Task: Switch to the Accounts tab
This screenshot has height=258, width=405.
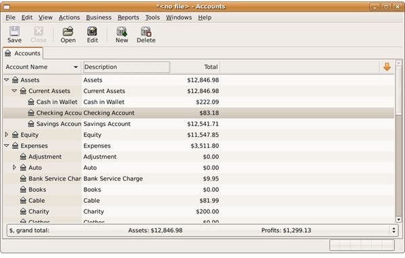Action: [x=23, y=53]
